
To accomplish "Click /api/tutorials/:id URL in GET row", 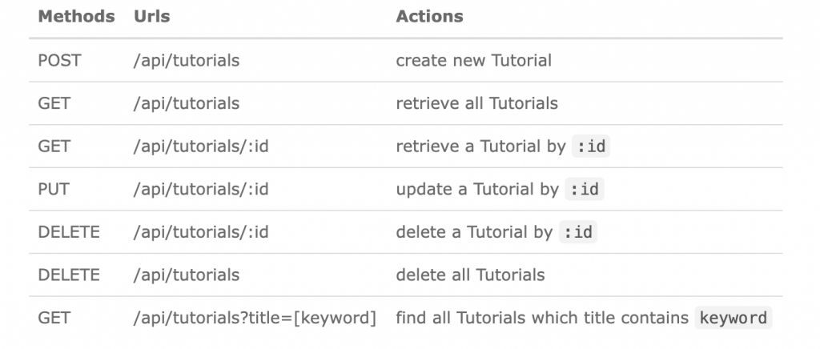I will click(201, 146).
